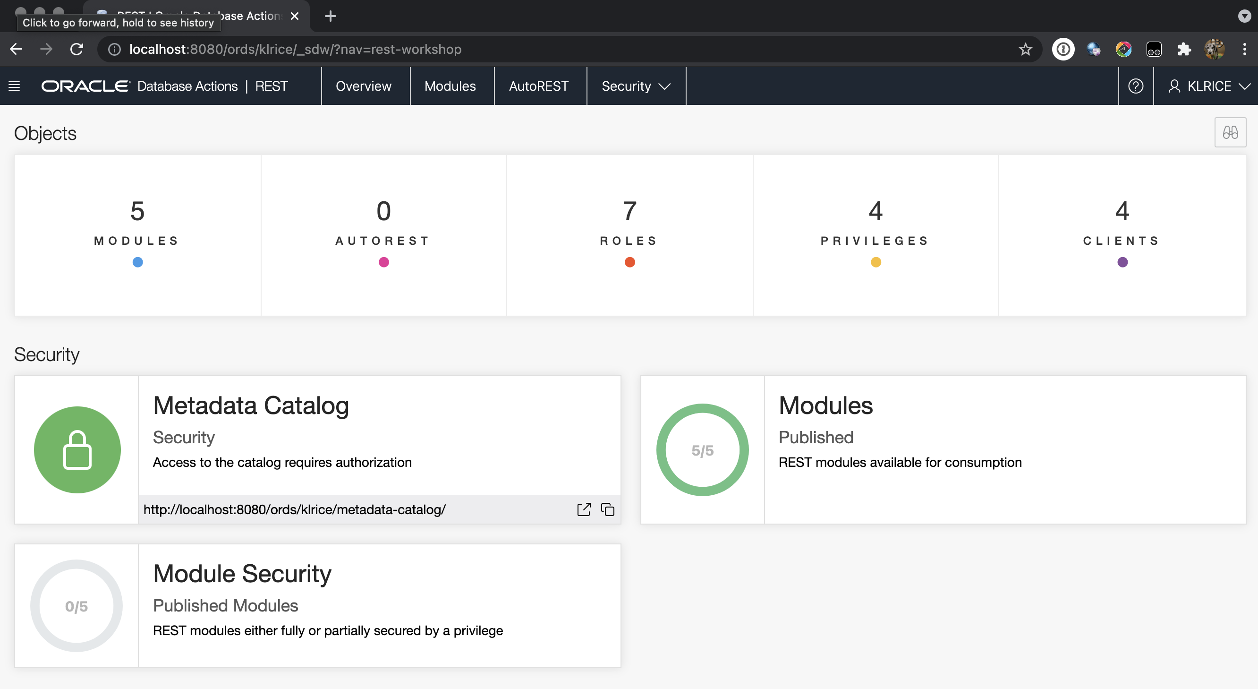Switch to the Modules tab
The height and width of the screenshot is (689, 1258).
point(450,86)
